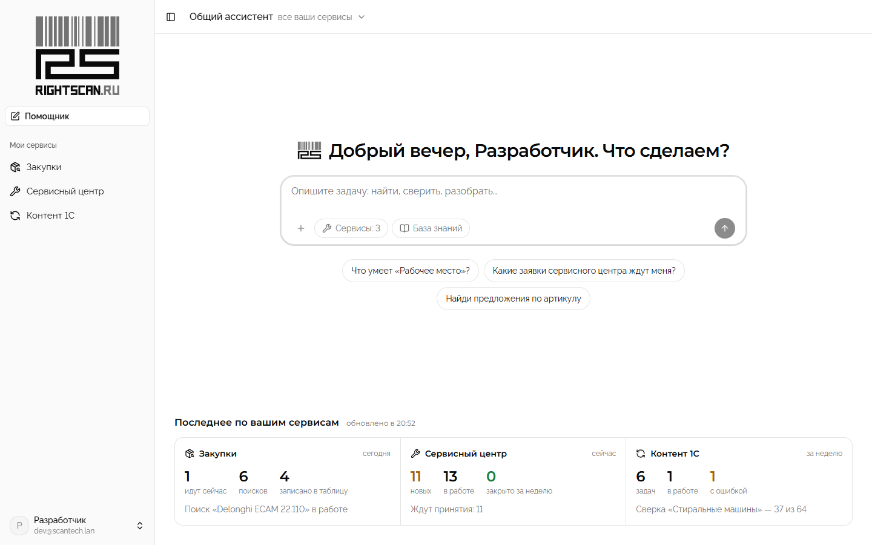Viewport: 872px width, 545px height.
Task: Click the 1 идут сейчас counter
Action: point(205,482)
